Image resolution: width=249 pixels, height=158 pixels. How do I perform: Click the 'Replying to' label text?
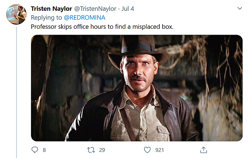click(x=47, y=17)
